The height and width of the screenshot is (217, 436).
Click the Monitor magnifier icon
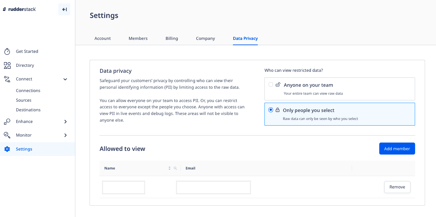coord(7,135)
